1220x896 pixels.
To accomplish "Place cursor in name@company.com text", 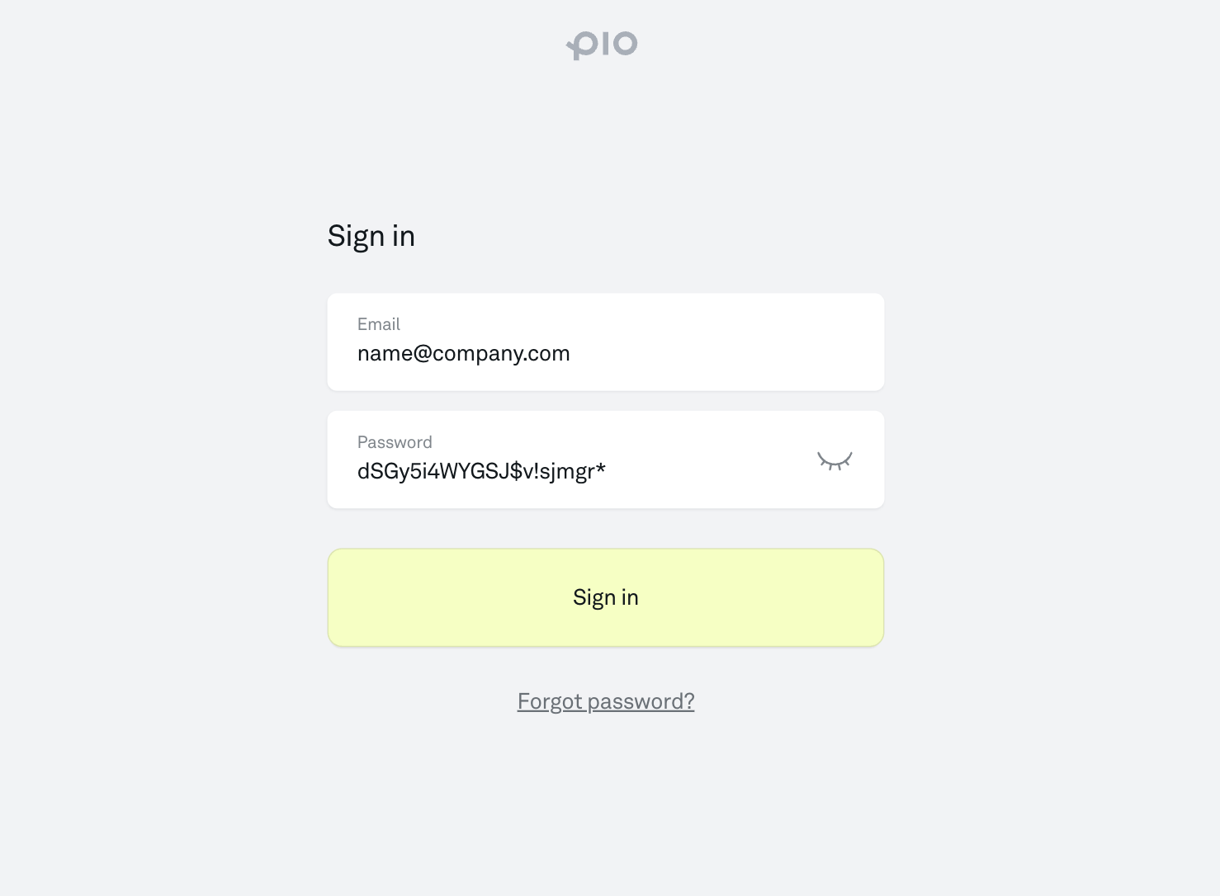I will point(463,353).
